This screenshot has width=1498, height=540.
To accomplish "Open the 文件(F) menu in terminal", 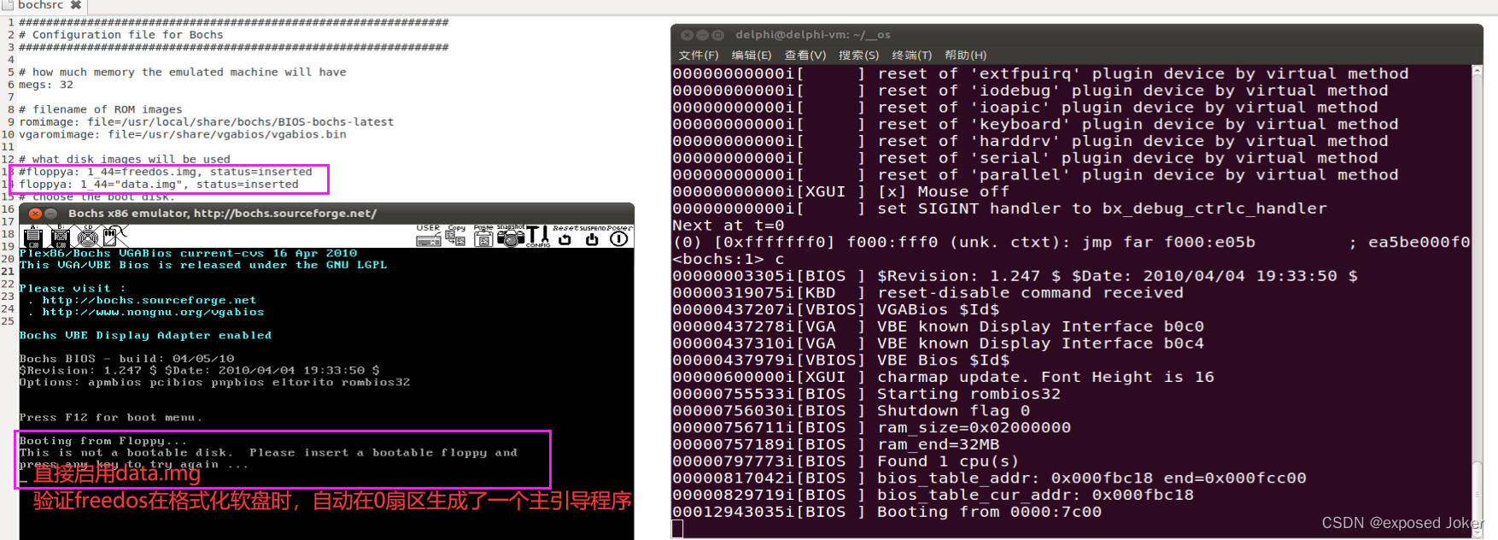I will [x=698, y=56].
